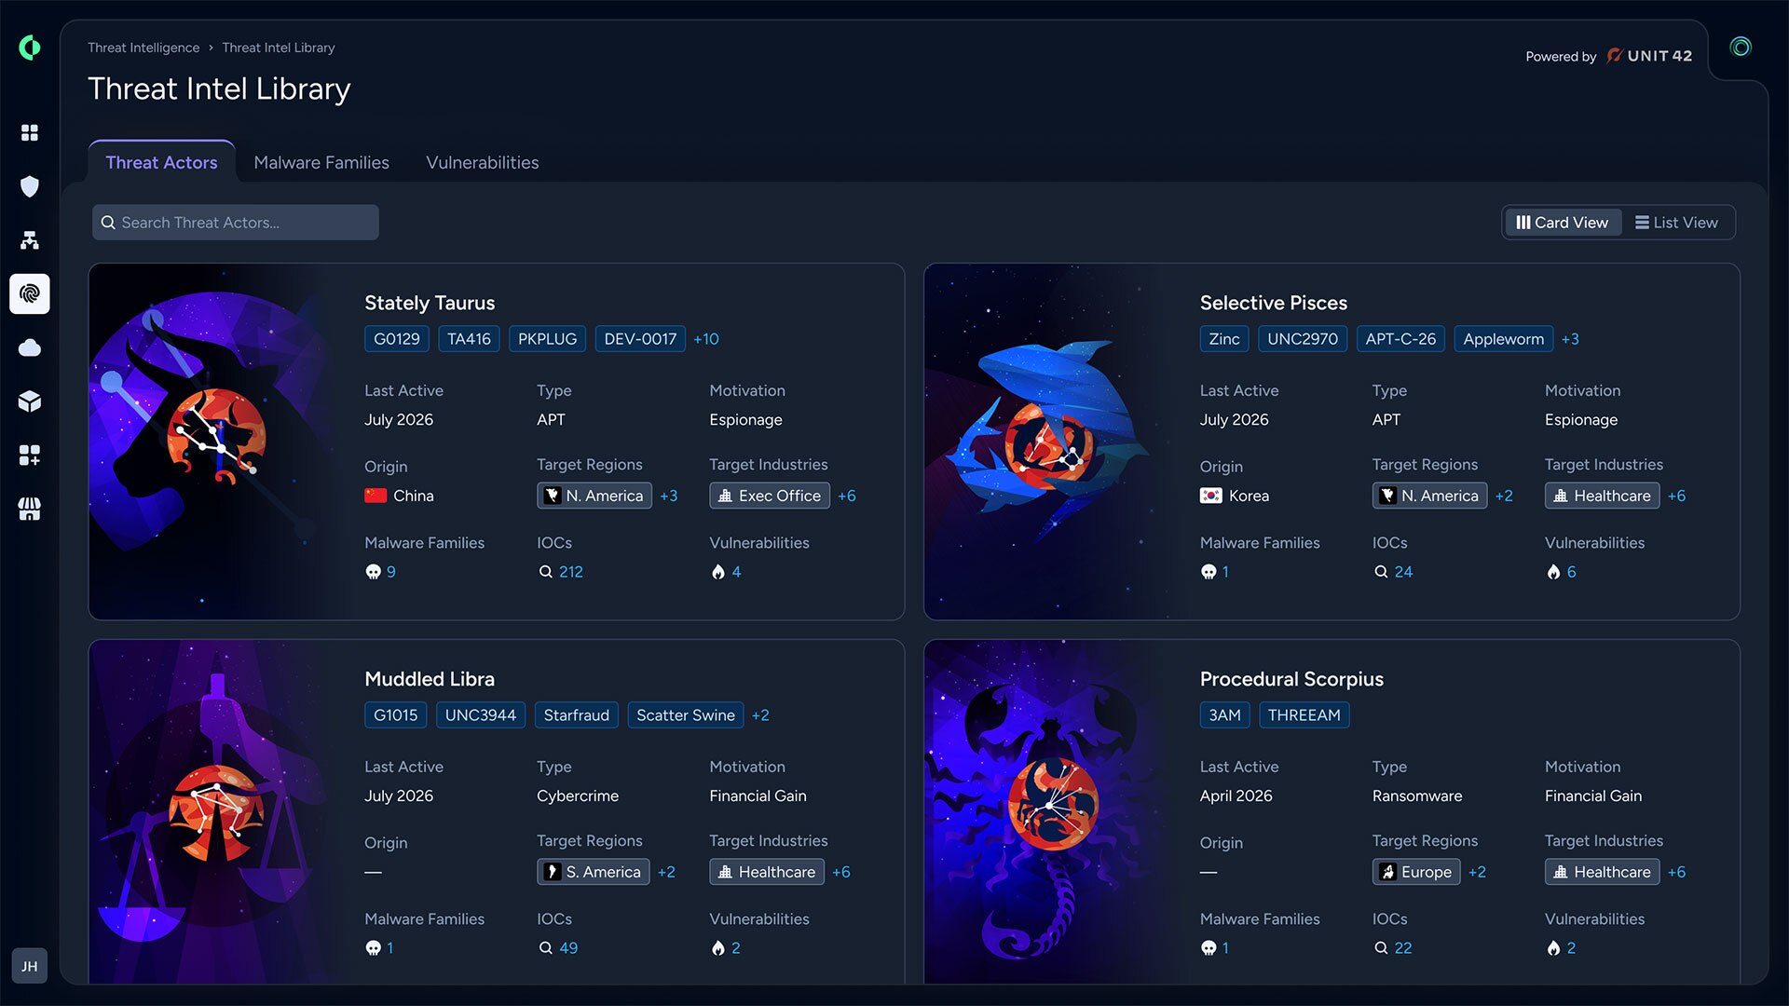Focus the Search Threat Actors field

point(236,223)
